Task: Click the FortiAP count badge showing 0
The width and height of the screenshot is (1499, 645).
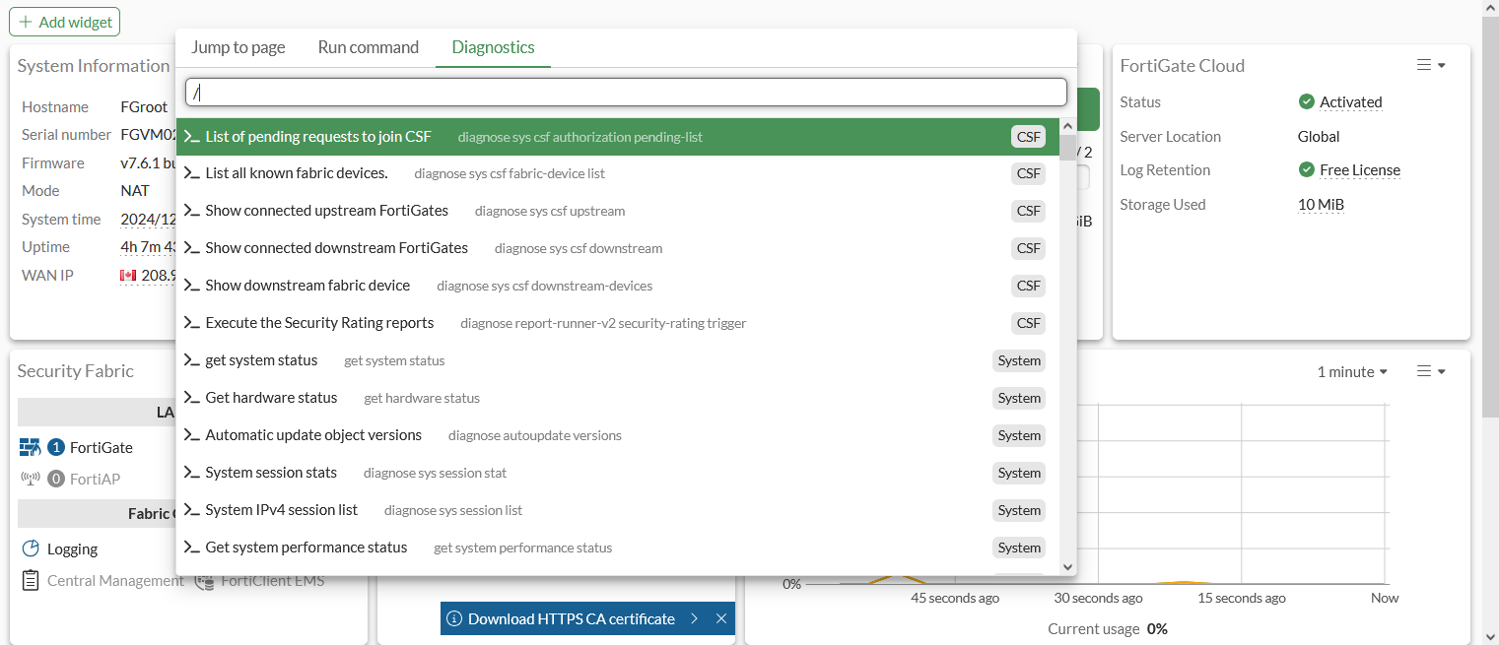Action: coord(56,479)
